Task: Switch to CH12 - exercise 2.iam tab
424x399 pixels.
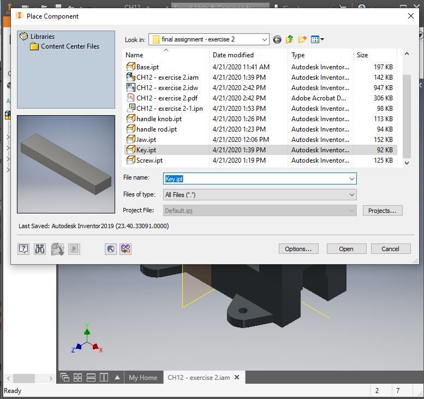Action: click(199, 377)
